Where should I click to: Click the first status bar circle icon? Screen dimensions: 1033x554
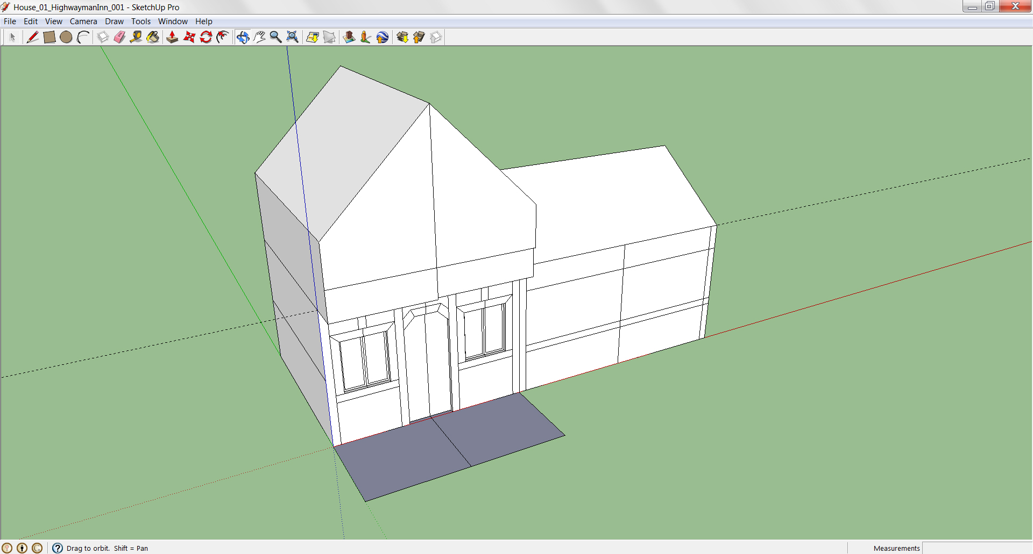coord(7,548)
